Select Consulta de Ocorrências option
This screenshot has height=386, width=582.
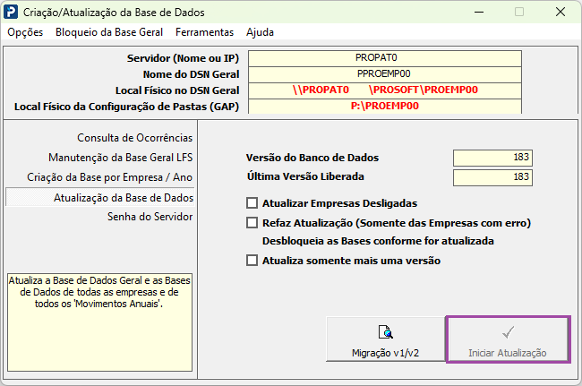(x=134, y=138)
